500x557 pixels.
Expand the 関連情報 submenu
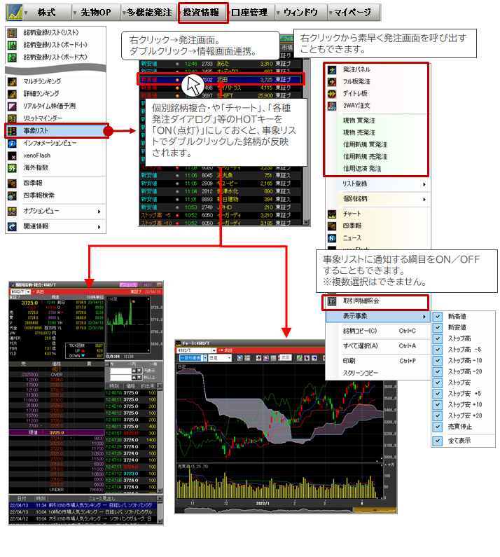click(55, 226)
